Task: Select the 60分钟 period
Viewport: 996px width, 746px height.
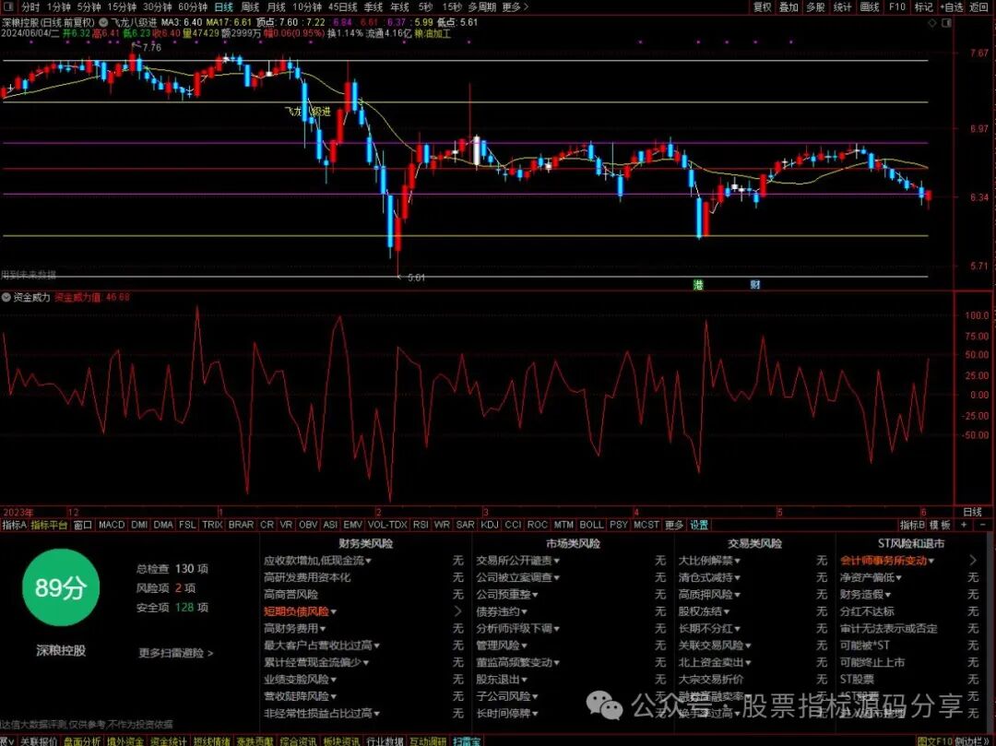Action: (x=193, y=7)
